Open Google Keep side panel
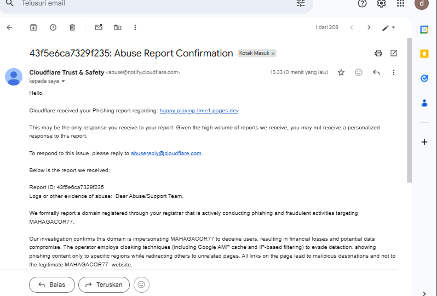 coord(424,54)
